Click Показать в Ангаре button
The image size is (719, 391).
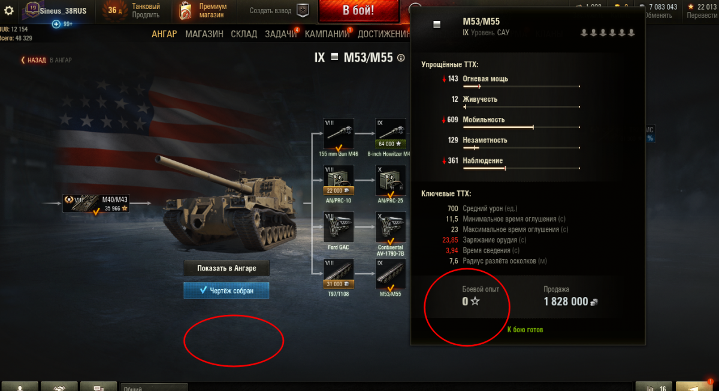point(226,268)
